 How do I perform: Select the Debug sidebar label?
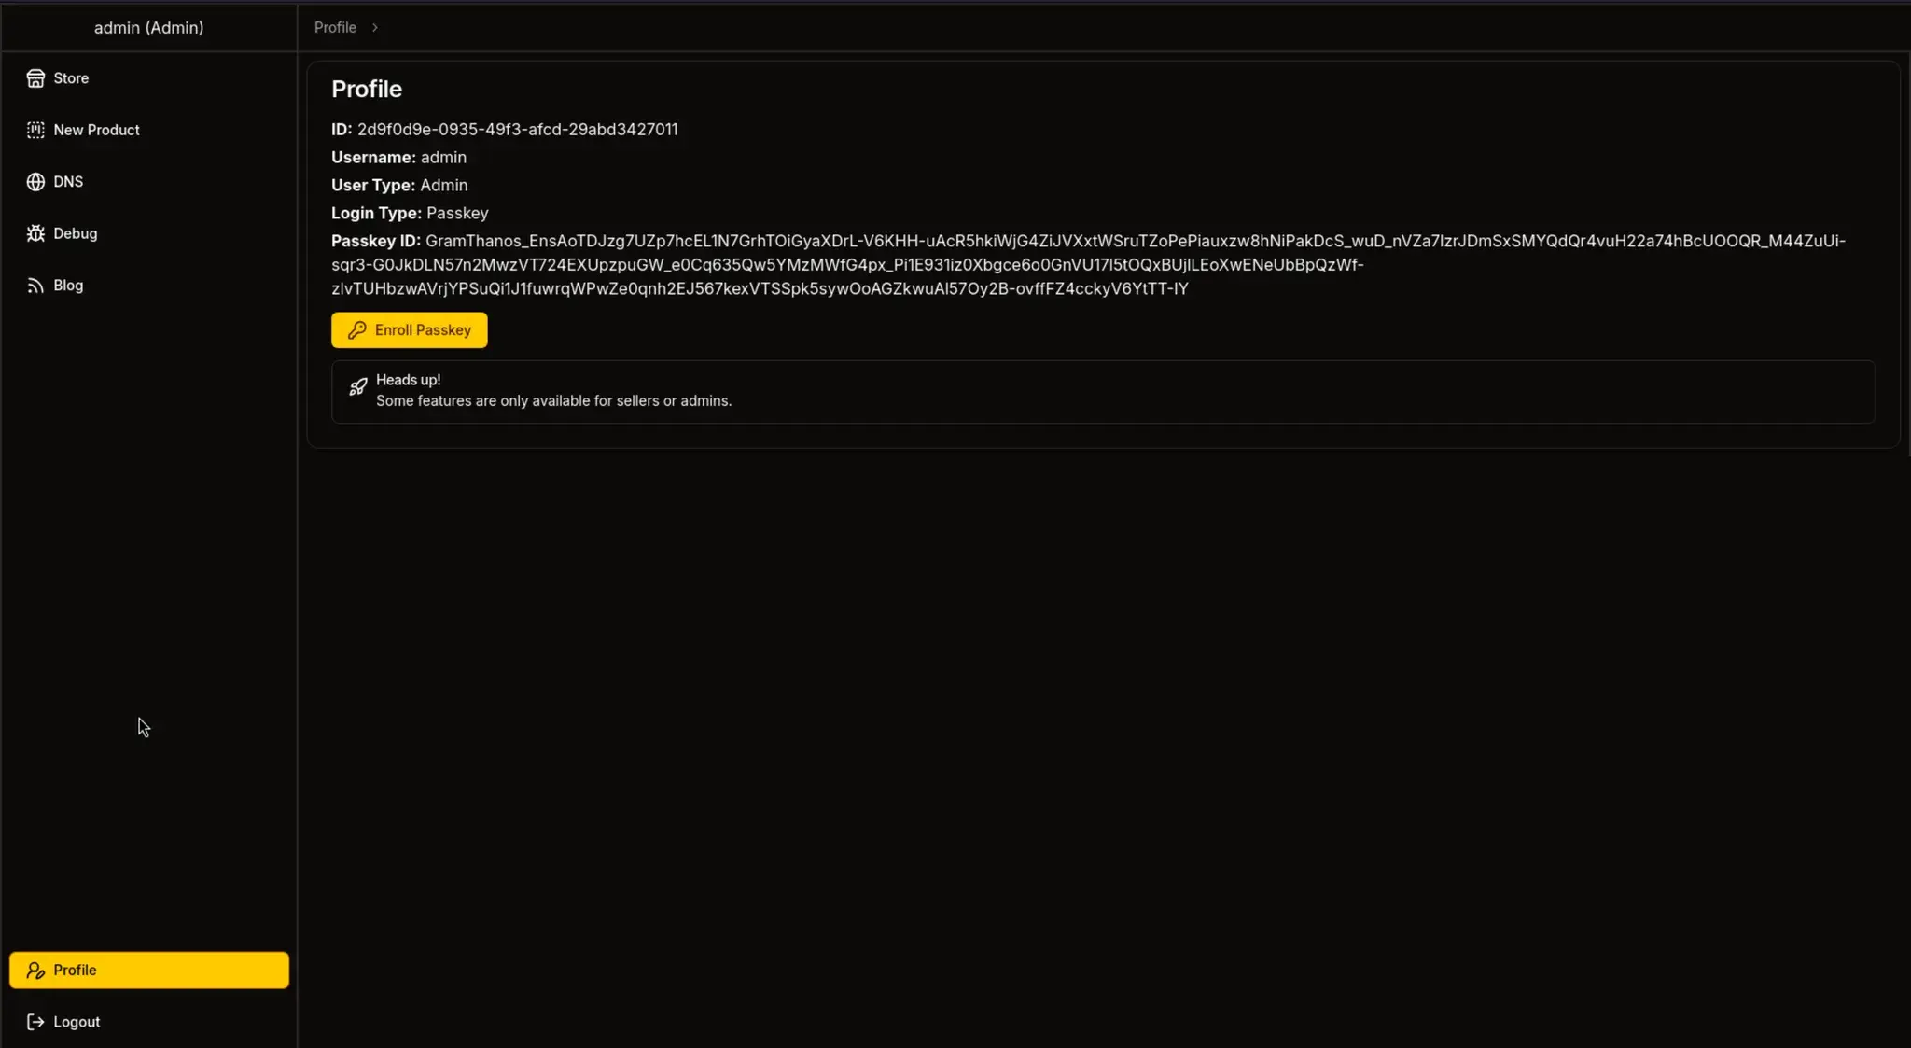tap(76, 233)
